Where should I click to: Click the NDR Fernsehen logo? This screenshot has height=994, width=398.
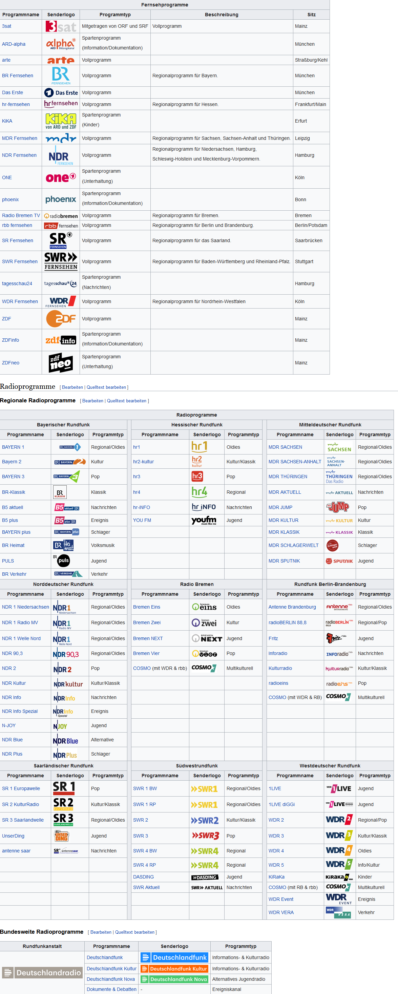pos(61,155)
